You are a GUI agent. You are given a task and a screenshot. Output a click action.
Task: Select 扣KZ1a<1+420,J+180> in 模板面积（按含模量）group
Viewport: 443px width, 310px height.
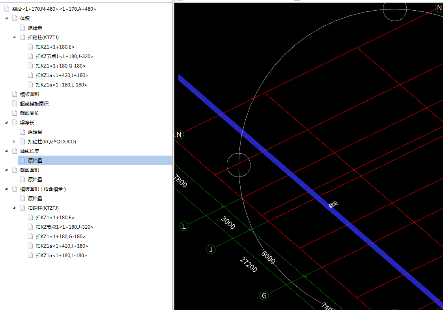point(62,246)
